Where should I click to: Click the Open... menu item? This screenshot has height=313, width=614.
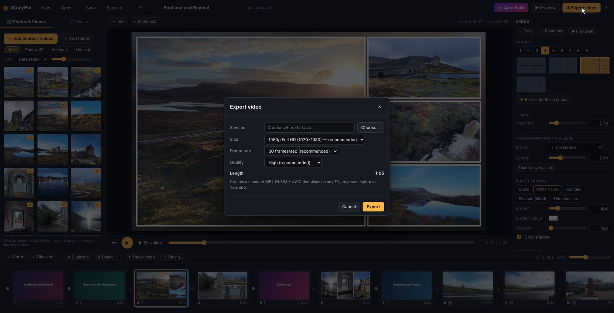pos(68,8)
